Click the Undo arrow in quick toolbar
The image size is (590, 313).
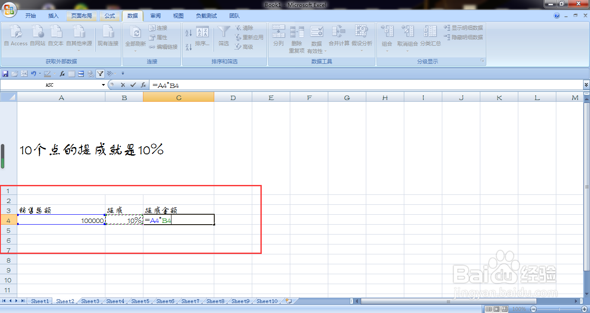tap(33, 74)
